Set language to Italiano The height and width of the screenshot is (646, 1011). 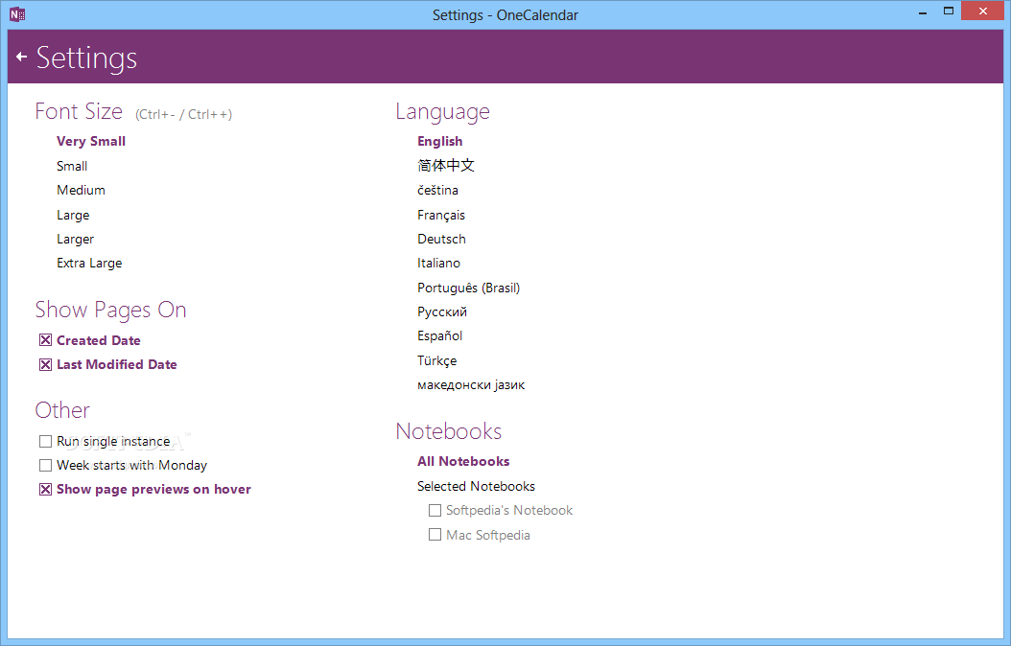(x=438, y=263)
